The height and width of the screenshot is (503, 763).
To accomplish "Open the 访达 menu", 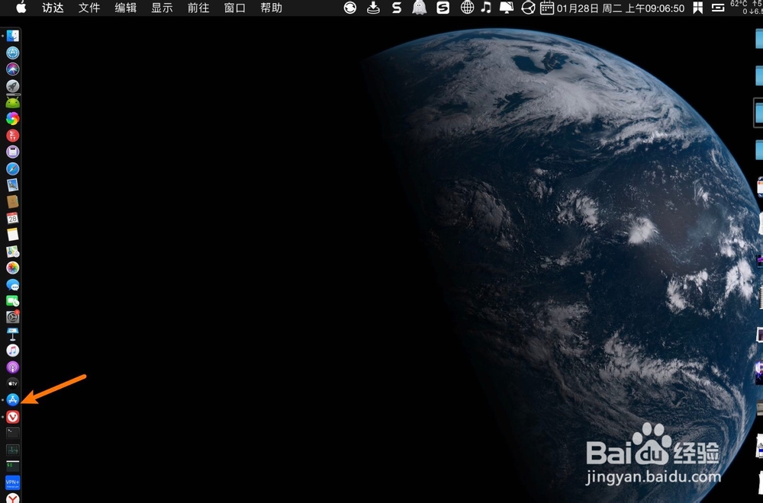I will pos(53,8).
